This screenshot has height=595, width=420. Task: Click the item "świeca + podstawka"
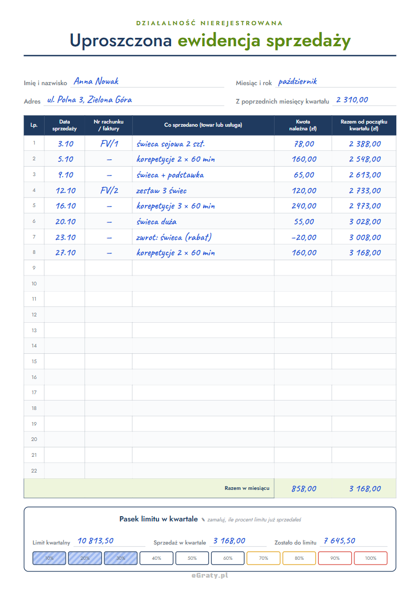[x=170, y=175]
